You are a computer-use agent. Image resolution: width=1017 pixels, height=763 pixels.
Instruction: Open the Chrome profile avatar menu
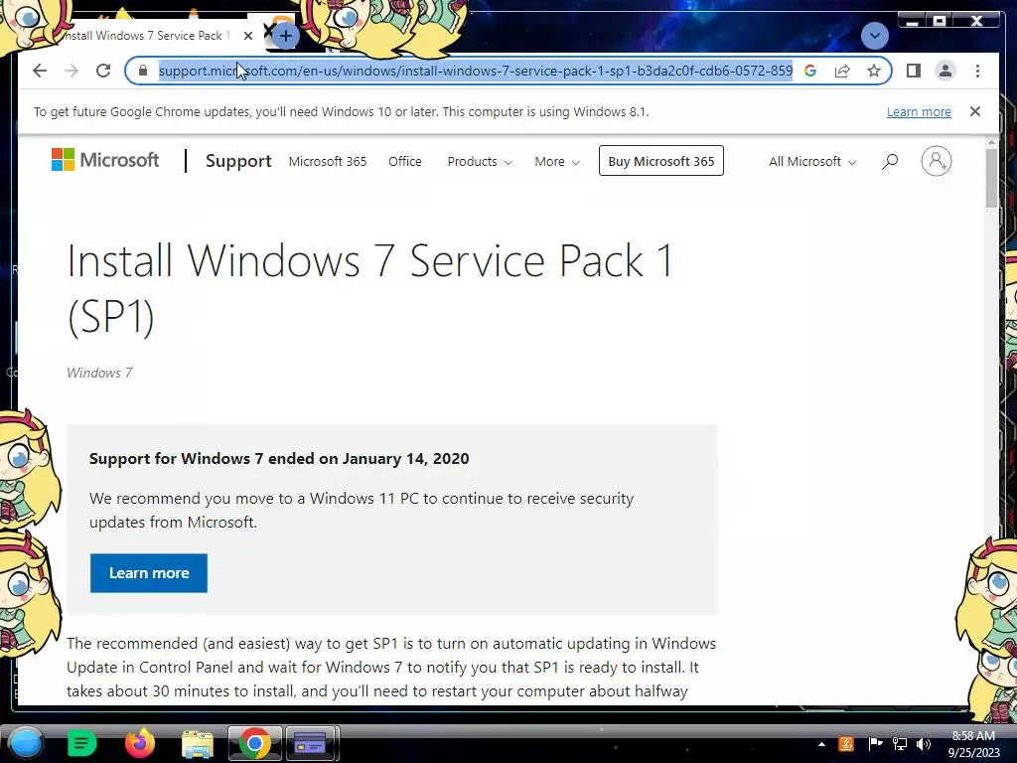coord(945,71)
